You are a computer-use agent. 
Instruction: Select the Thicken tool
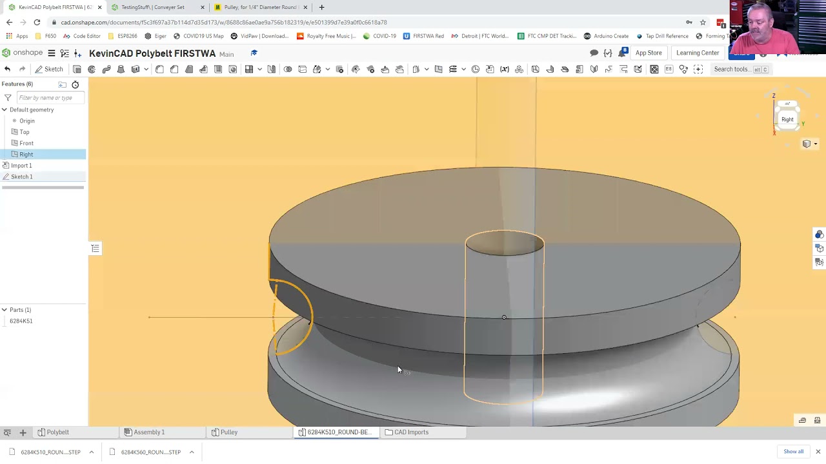pyautogui.click(x=136, y=69)
